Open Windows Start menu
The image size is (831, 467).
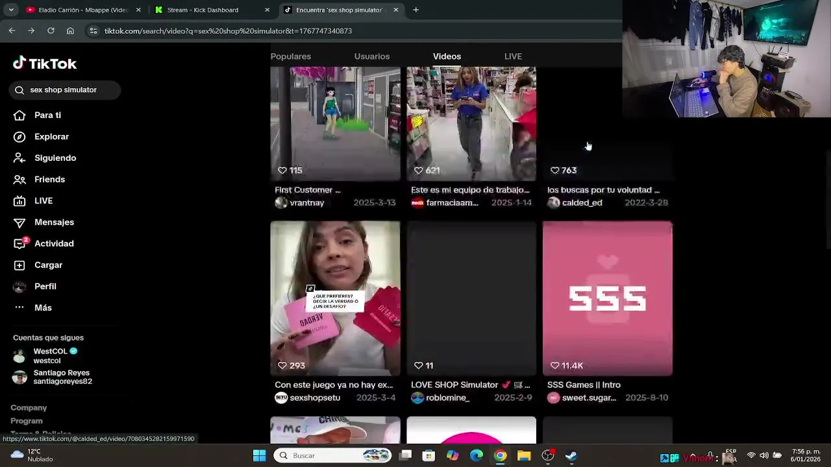pyautogui.click(x=259, y=455)
